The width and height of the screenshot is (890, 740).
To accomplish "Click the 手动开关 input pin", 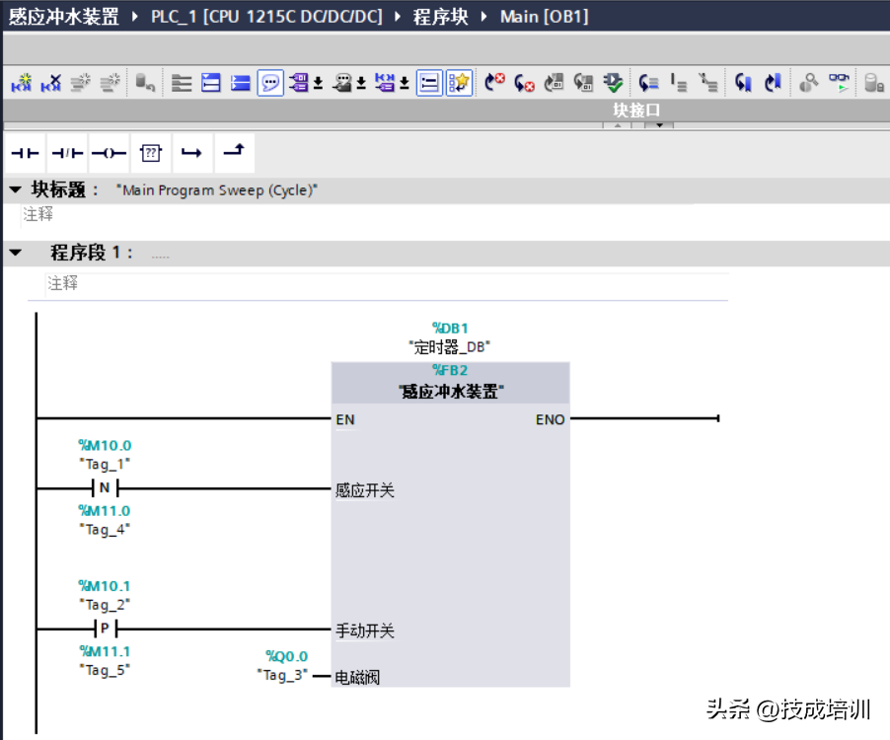I will [x=365, y=631].
